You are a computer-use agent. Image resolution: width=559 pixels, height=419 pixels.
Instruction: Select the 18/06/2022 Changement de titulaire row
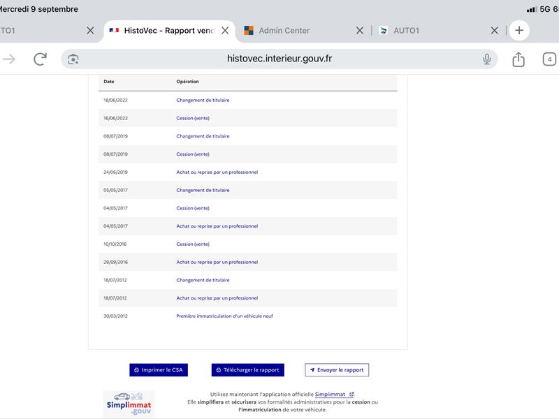248,100
